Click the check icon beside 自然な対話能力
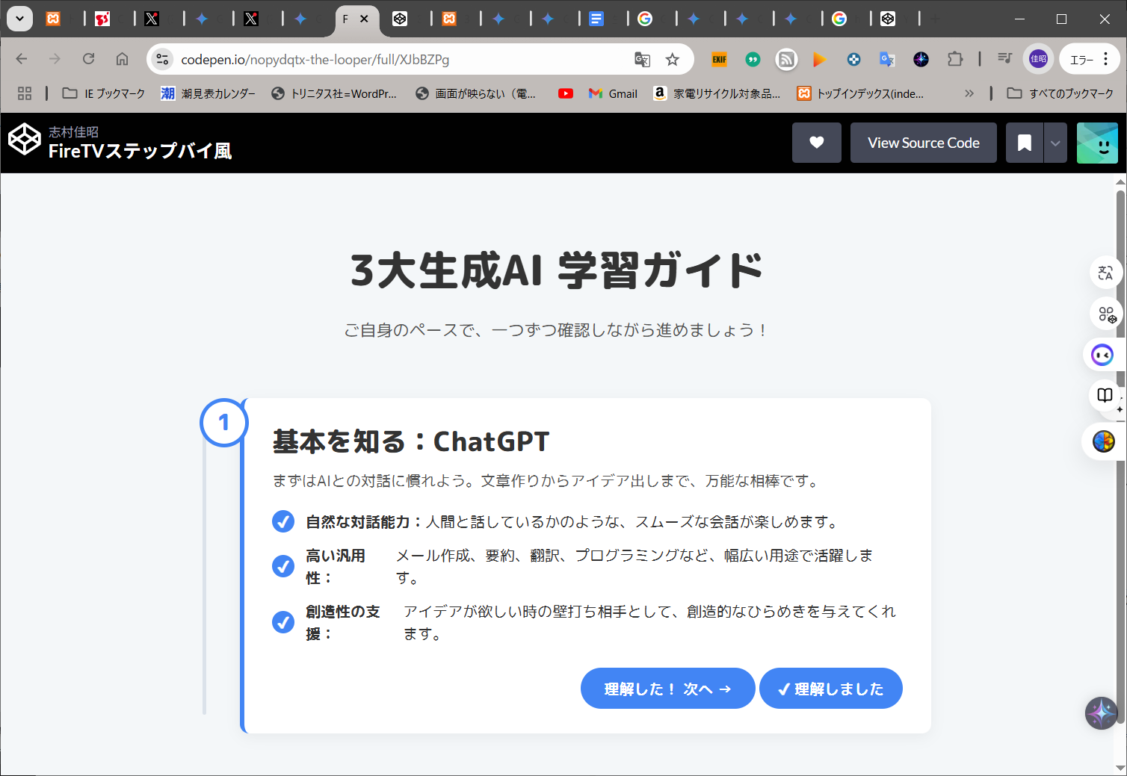Screen dimensions: 1127x776 pyautogui.click(x=283, y=521)
